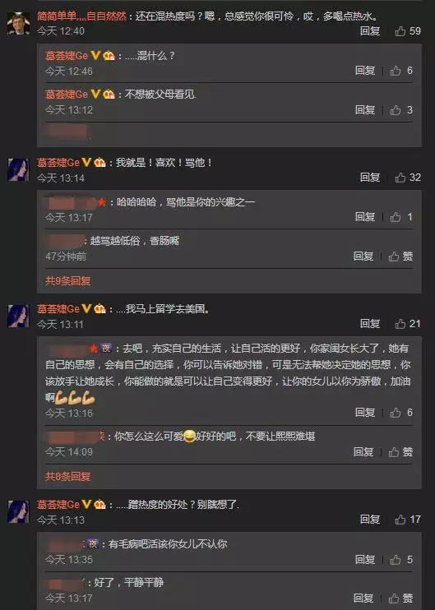Open 葛荟婕Ge avatar beside '蹭热度的好处' comment
This screenshot has height=610, width=435.
18,511
